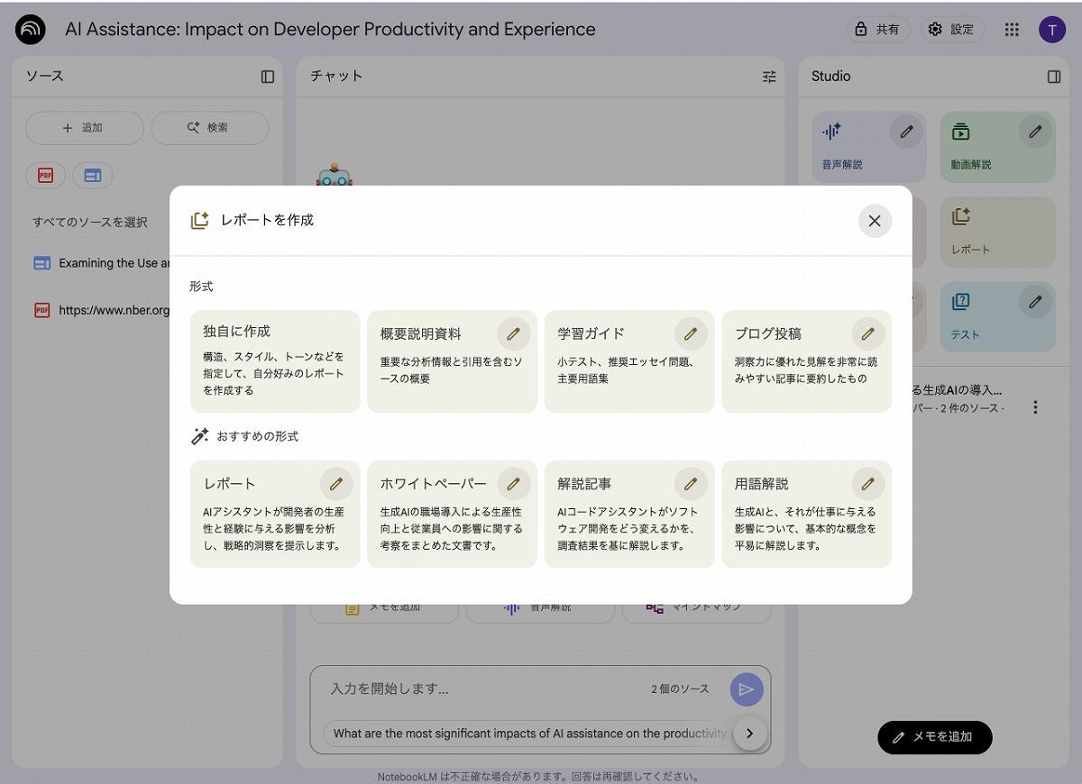Collapse the Studio panel

(x=1054, y=77)
